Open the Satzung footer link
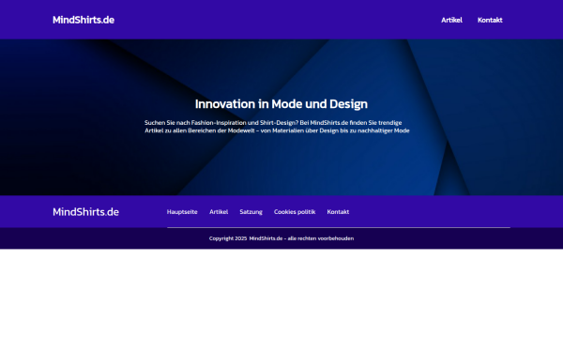The image size is (563, 352). tap(251, 212)
